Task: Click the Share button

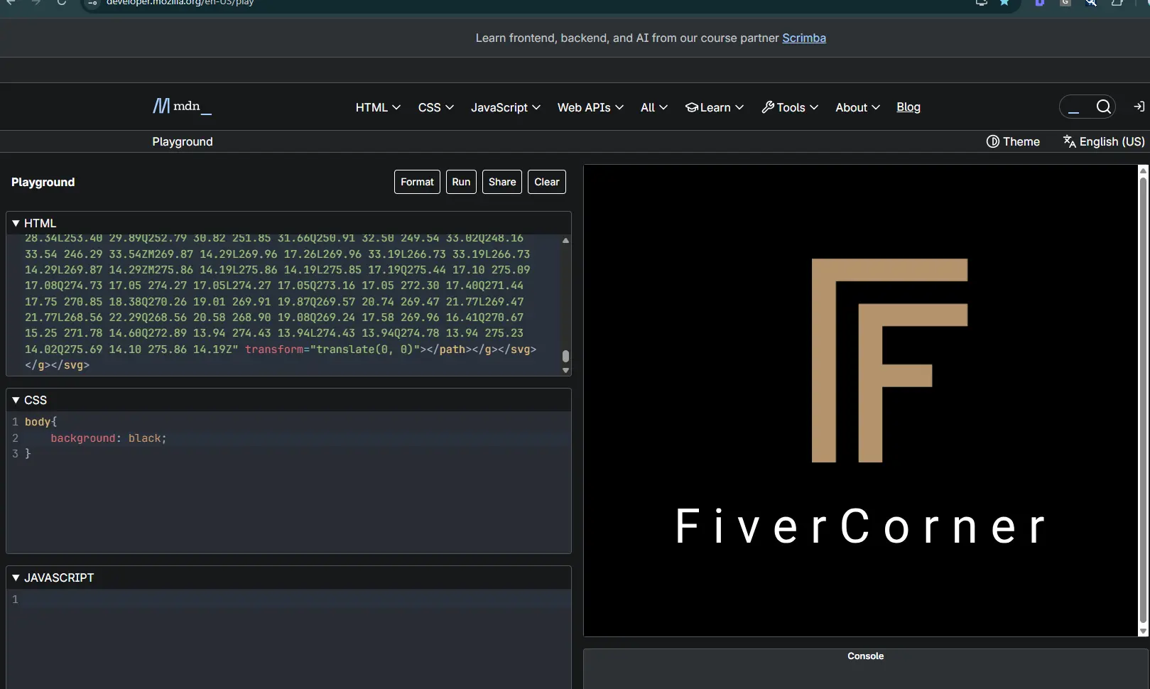Action: click(x=502, y=182)
